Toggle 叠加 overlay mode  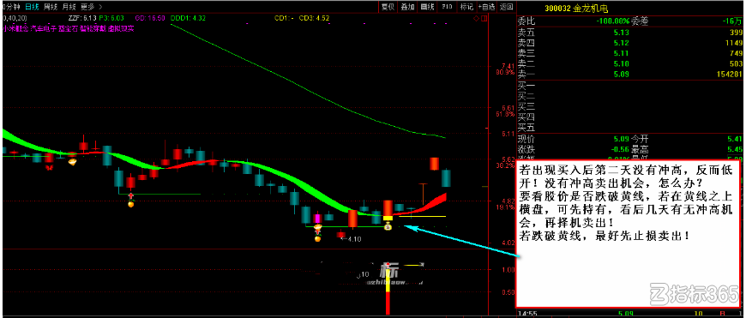point(408,7)
